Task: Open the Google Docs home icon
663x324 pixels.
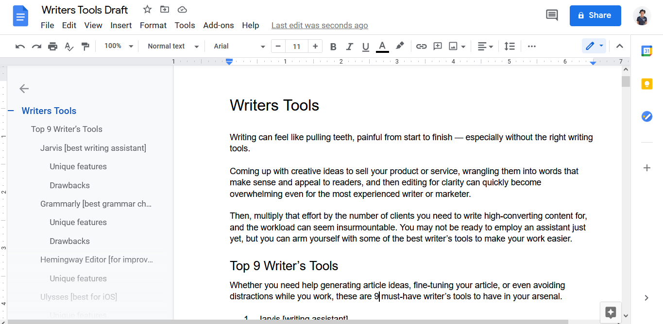Action: [x=20, y=16]
